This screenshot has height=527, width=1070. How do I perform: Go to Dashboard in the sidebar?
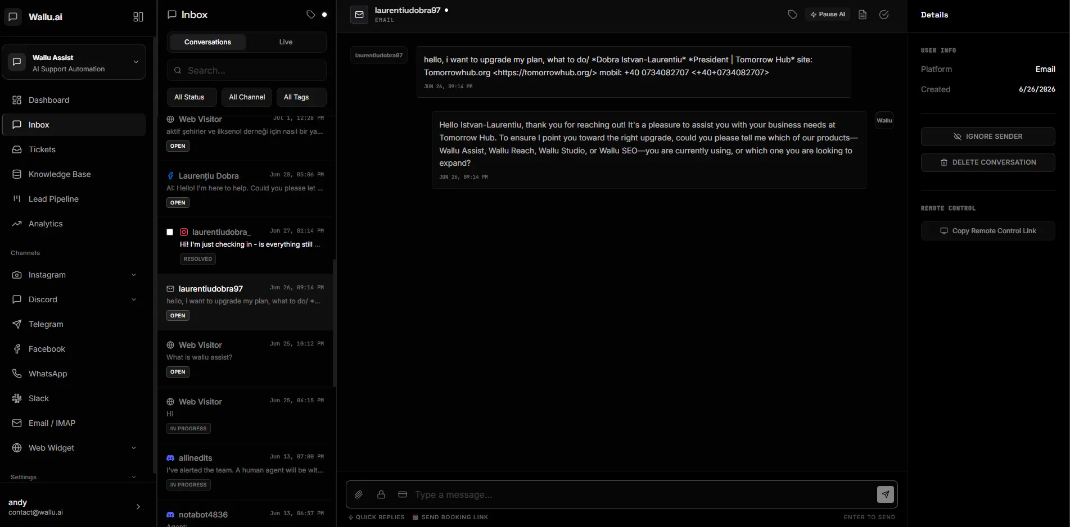74,100
